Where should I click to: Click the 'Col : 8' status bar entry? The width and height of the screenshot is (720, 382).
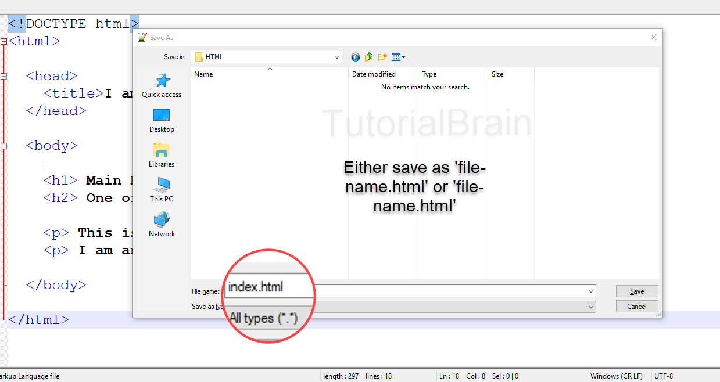(476, 376)
